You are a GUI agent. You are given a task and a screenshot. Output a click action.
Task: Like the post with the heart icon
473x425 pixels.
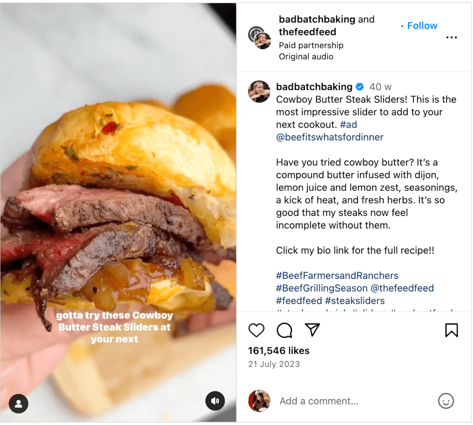pyautogui.click(x=257, y=330)
